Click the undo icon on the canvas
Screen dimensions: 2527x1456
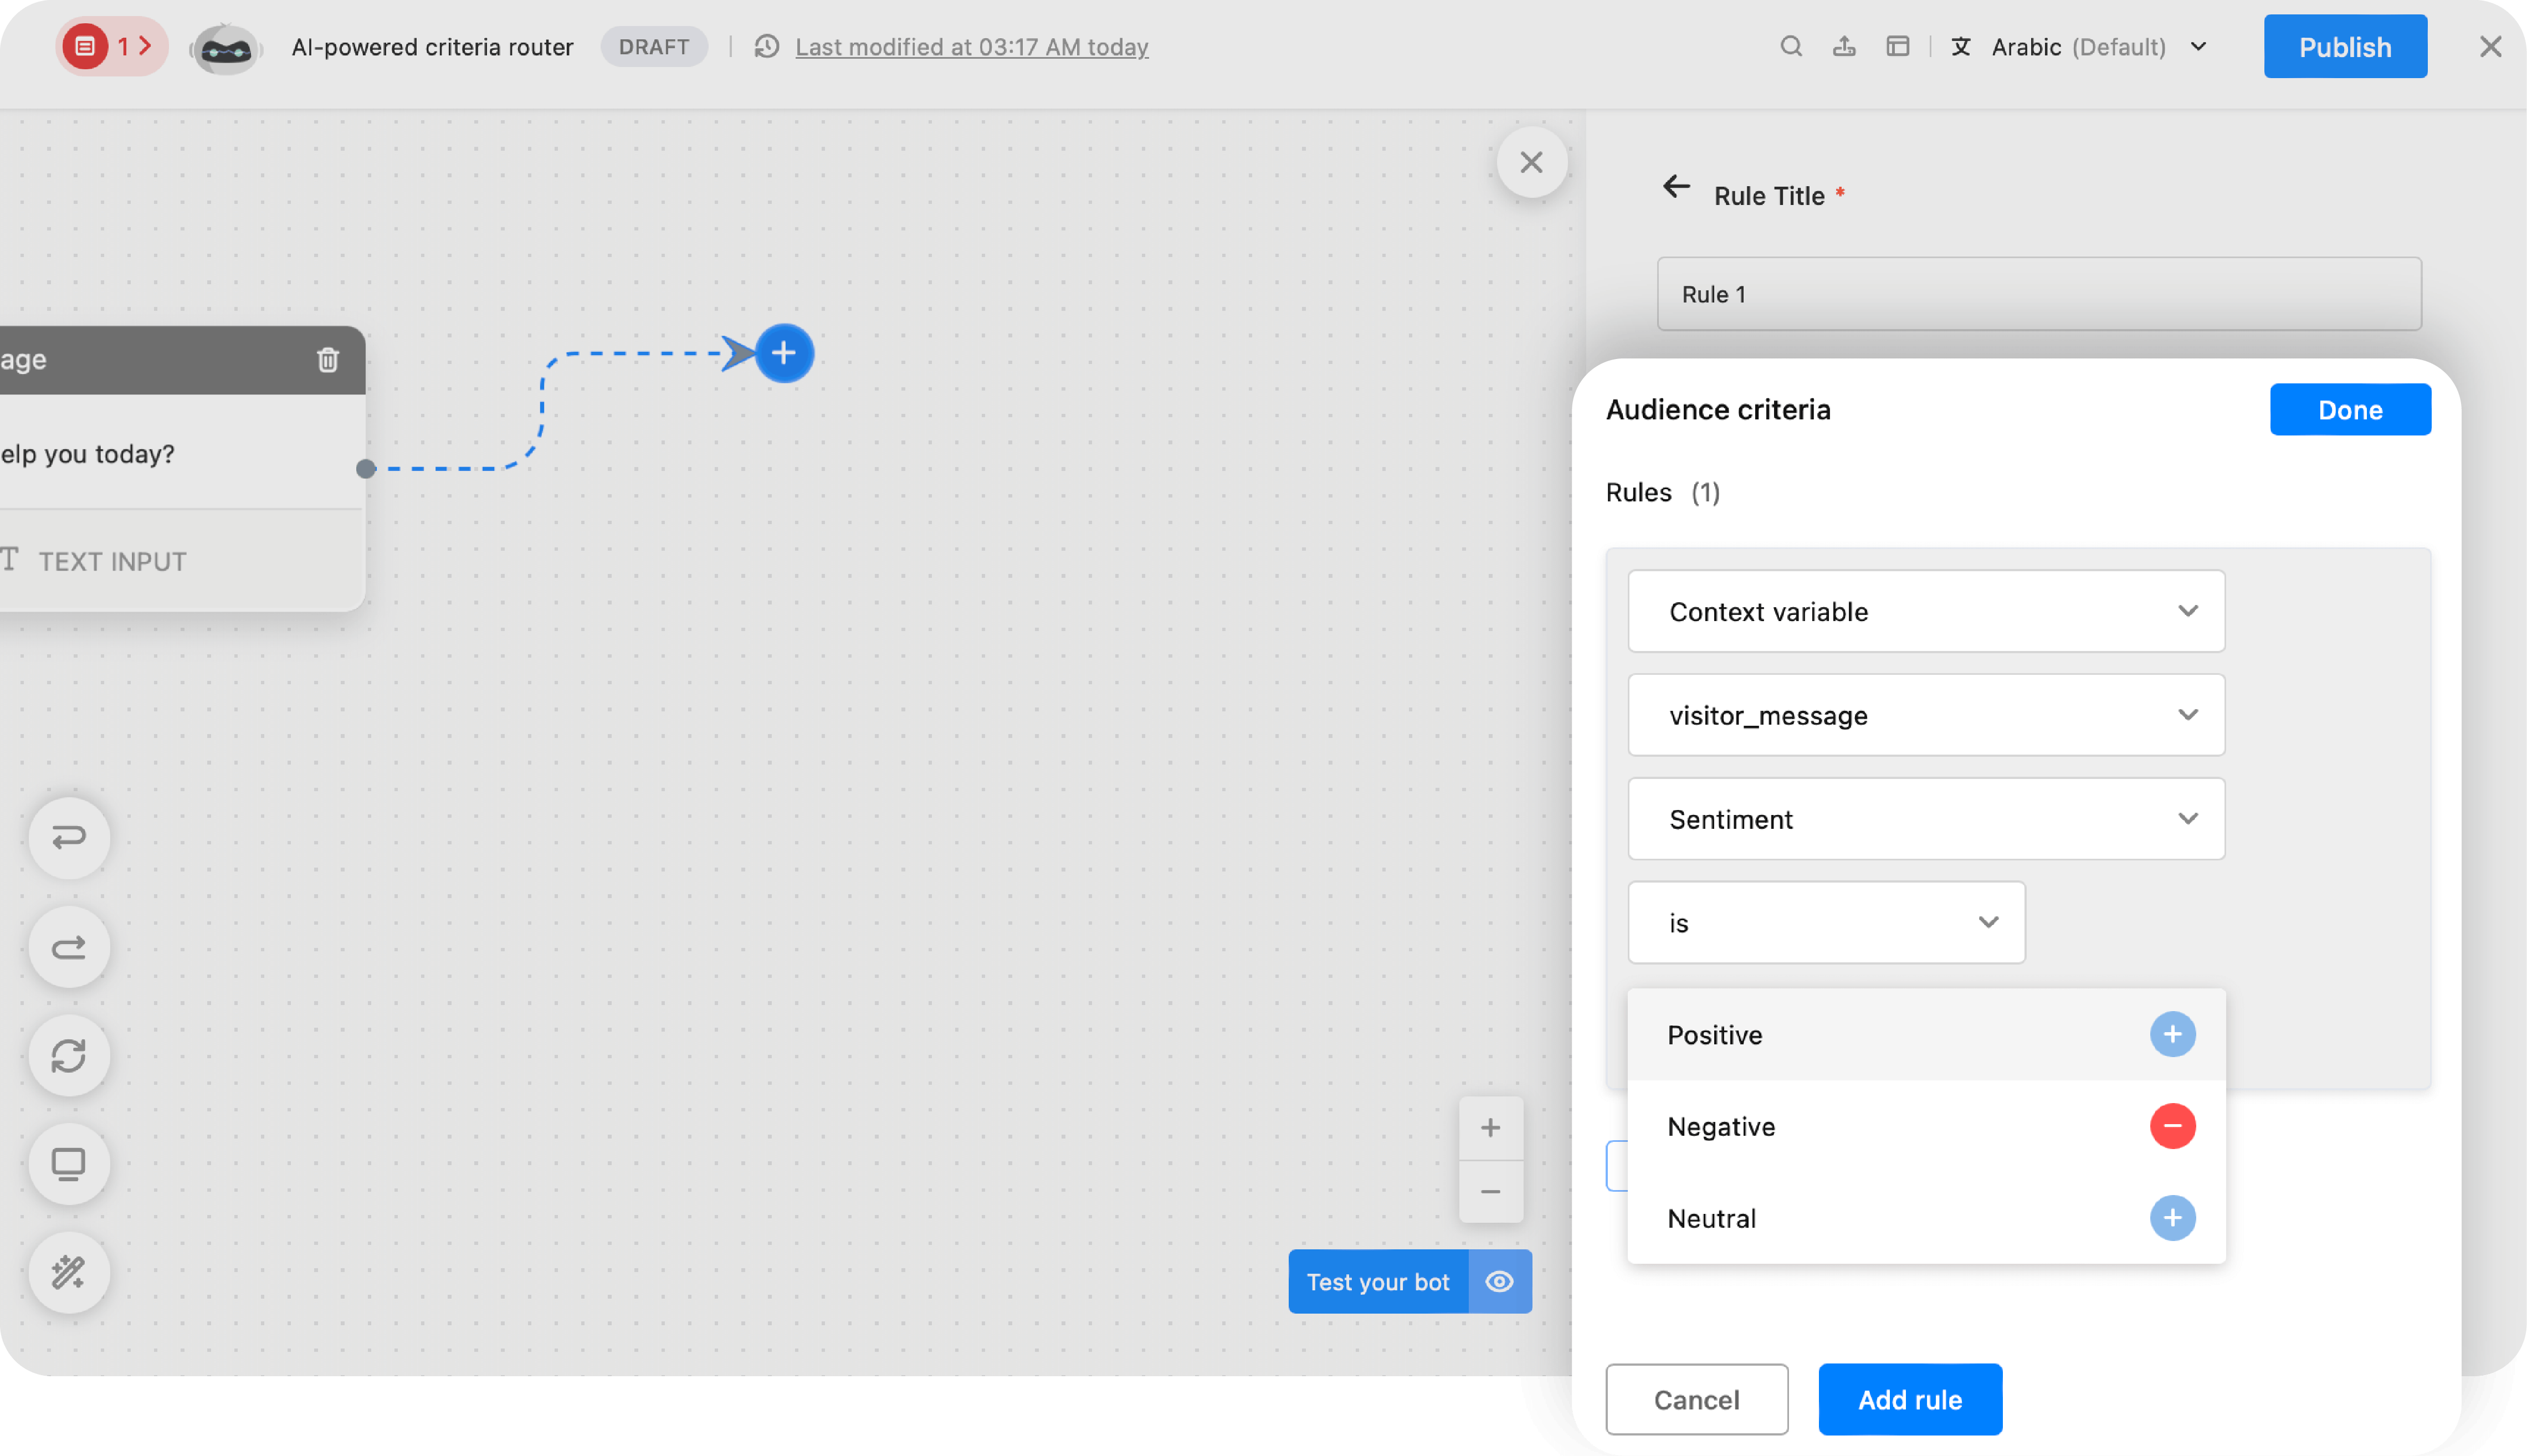(68, 838)
